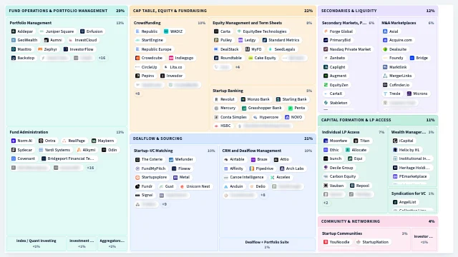Image resolution: width=458 pixels, height=257 pixels.
Task: Click the Revolut logo icon
Action: [x=216, y=99]
